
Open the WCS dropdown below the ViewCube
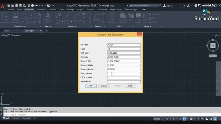coord(213,56)
